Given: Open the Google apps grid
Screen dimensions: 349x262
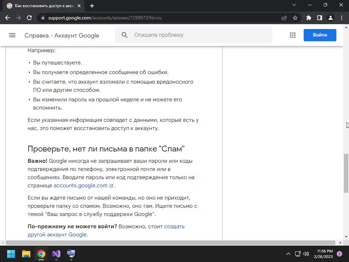Looking at the screenshot, I should [293, 35].
